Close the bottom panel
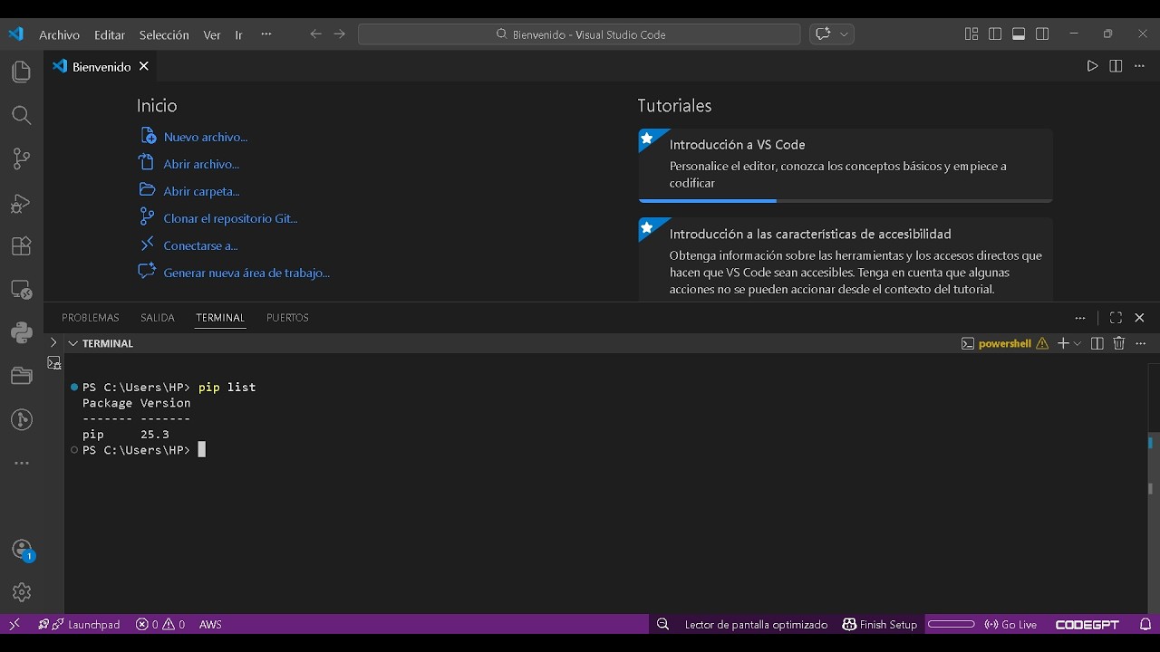This screenshot has height=652, width=1160. tap(1139, 318)
